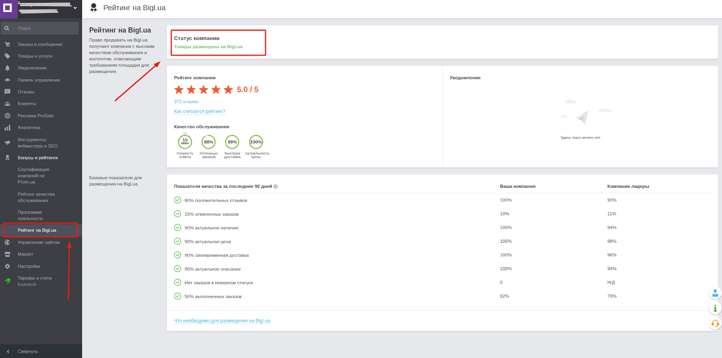722x358 pixels.
Task: Click the speech icon for Отзывы
Action: (x=7, y=92)
